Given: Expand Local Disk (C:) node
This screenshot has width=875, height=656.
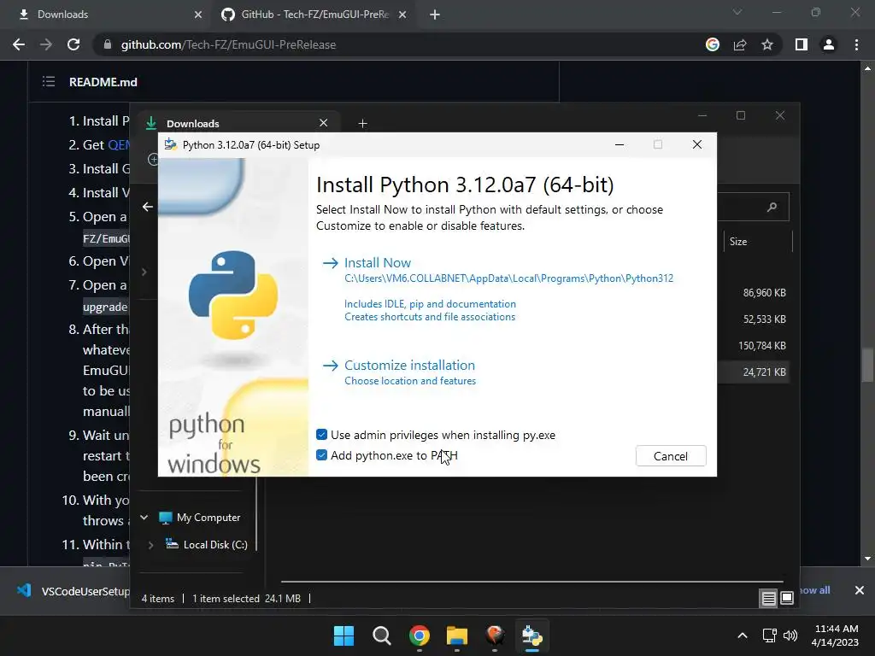Looking at the screenshot, I should [x=150, y=545].
